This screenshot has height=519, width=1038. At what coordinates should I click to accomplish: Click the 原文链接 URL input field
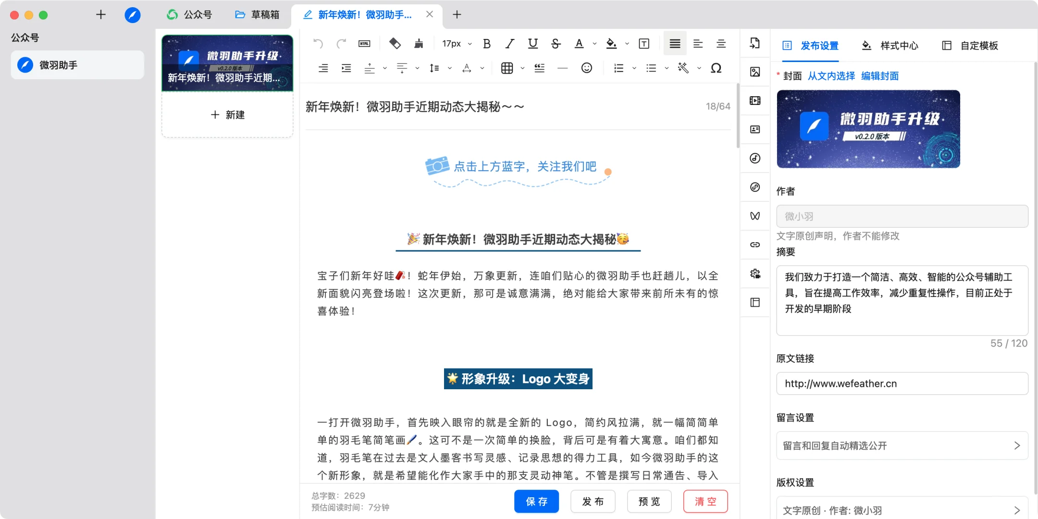click(902, 383)
